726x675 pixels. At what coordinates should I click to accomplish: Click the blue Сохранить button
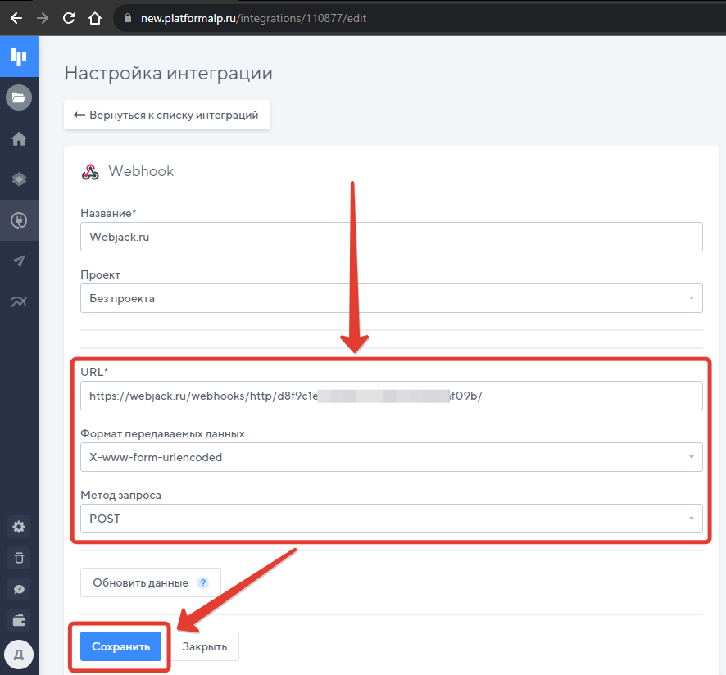tap(120, 646)
